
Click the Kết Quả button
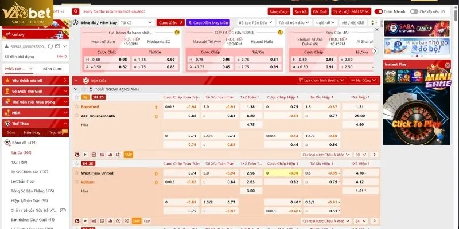click(320, 11)
